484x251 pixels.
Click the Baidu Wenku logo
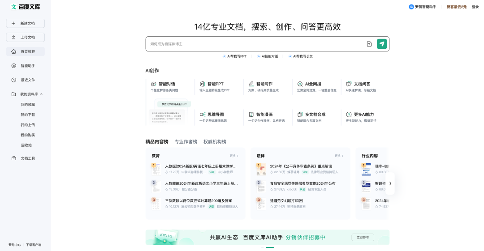(x=26, y=7)
